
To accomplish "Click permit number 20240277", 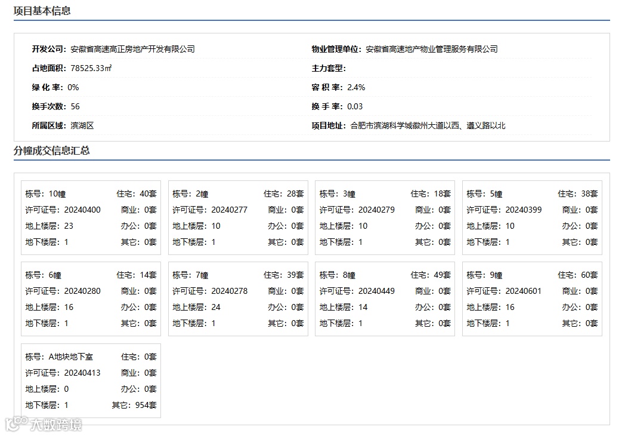I will (x=230, y=210).
